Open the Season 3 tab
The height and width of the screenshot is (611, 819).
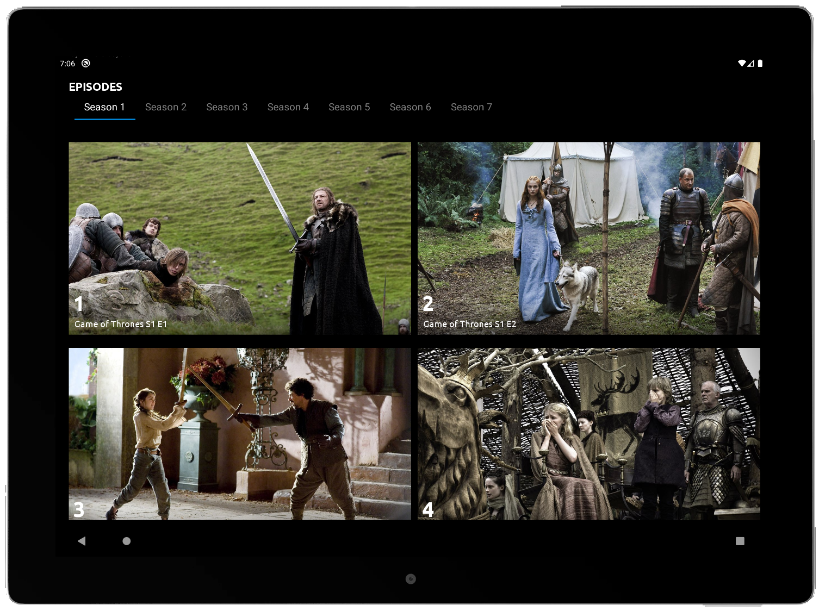point(227,107)
